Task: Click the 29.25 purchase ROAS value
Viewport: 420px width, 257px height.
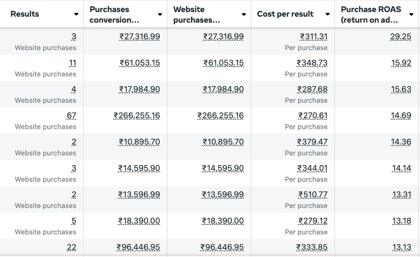Action: 400,37
